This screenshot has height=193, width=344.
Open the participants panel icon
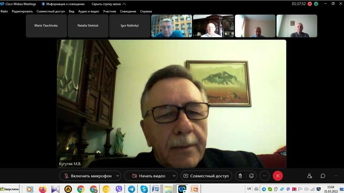click(x=310, y=176)
